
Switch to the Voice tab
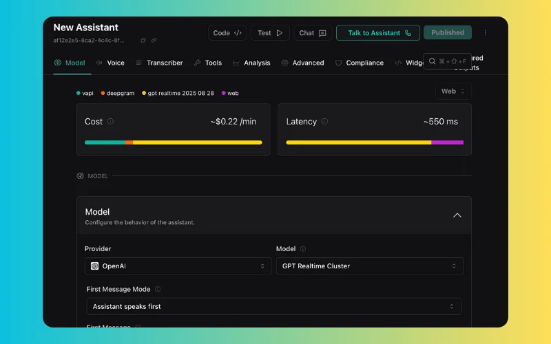(111, 63)
